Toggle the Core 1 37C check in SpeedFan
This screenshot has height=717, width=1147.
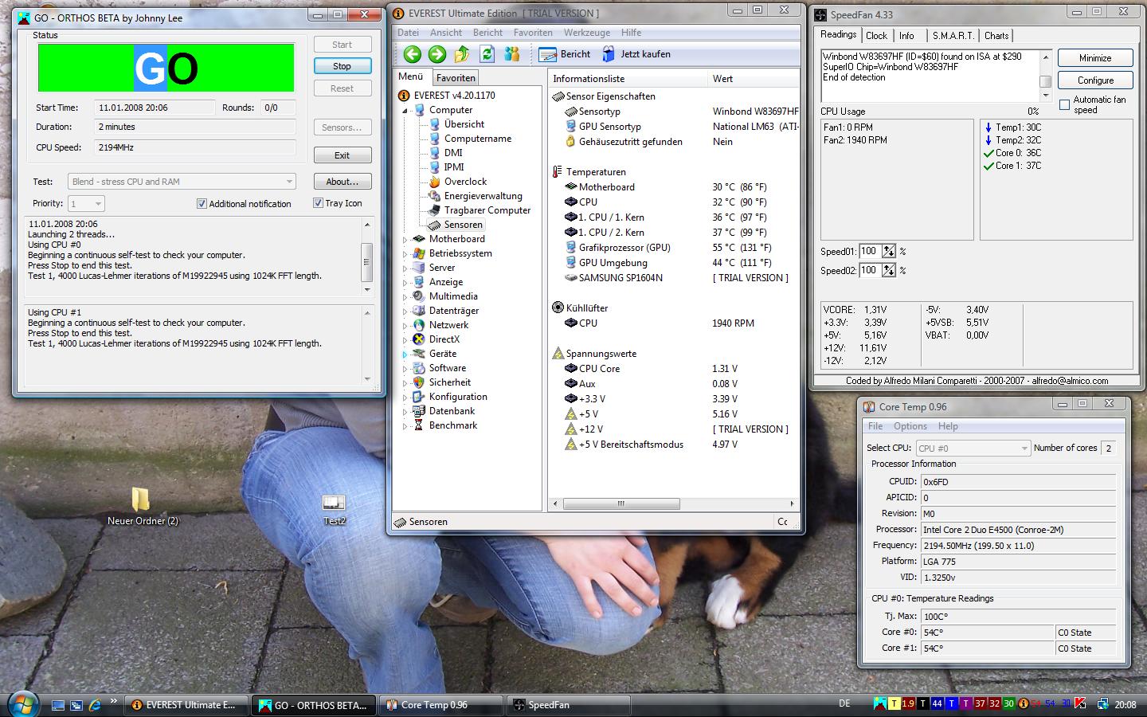[988, 166]
